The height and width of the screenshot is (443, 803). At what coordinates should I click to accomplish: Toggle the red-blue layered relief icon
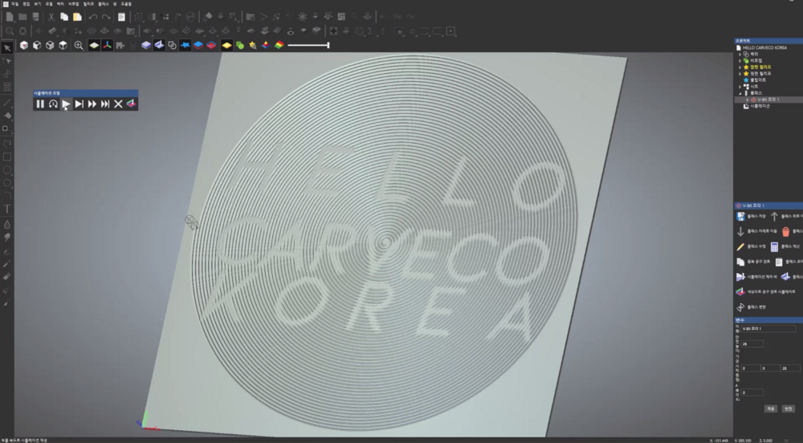(211, 46)
